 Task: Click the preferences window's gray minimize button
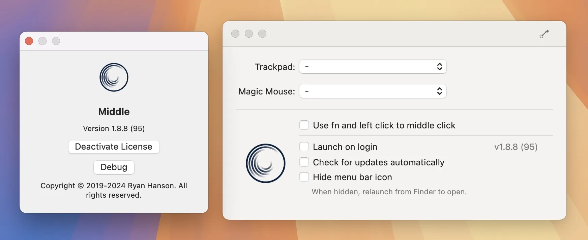pos(249,34)
